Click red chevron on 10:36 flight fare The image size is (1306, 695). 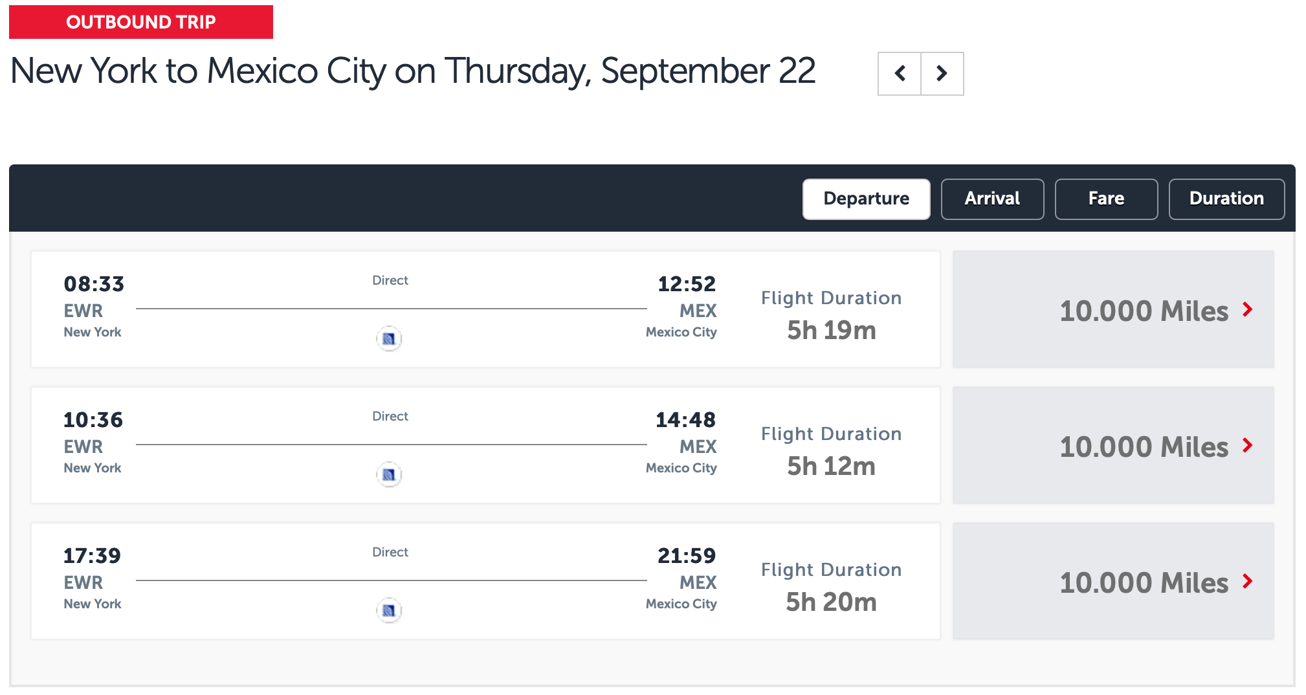[1248, 446]
